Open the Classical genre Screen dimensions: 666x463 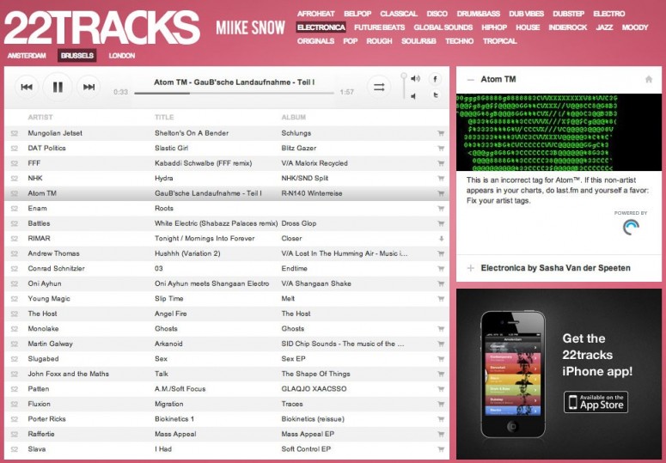pyautogui.click(x=399, y=14)
